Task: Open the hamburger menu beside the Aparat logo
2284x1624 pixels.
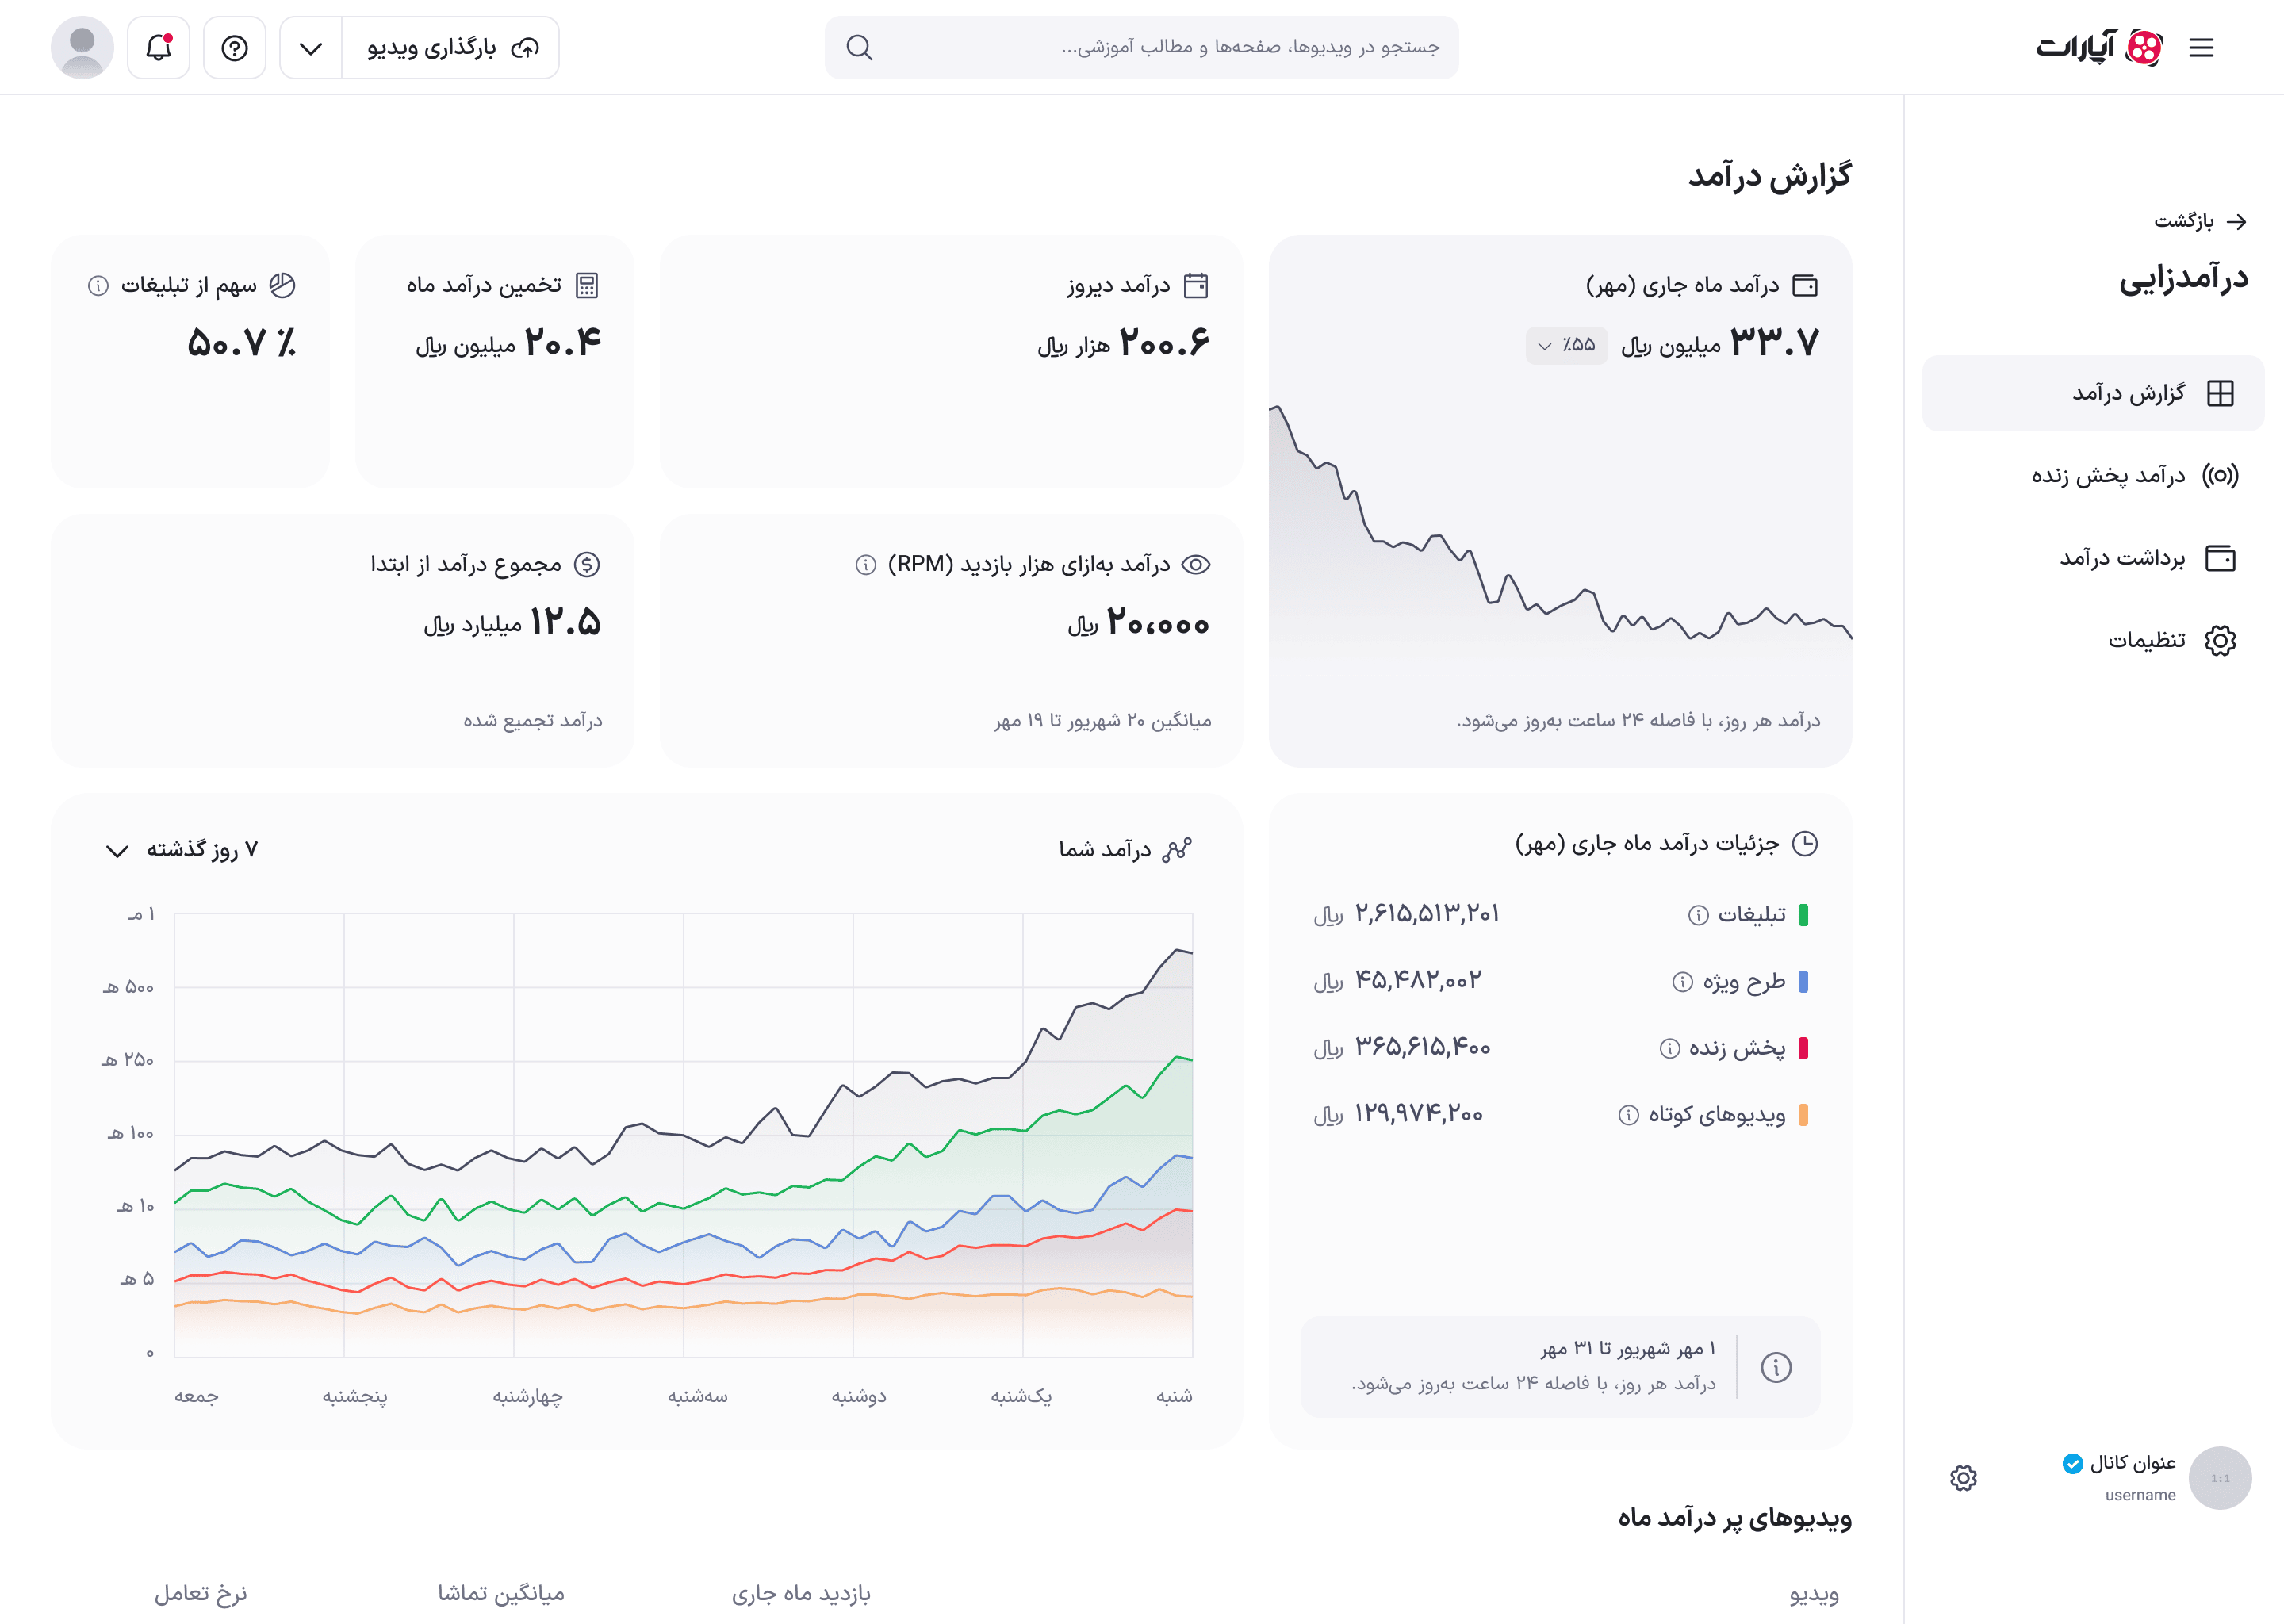Action: click(x=2201, y=47)
